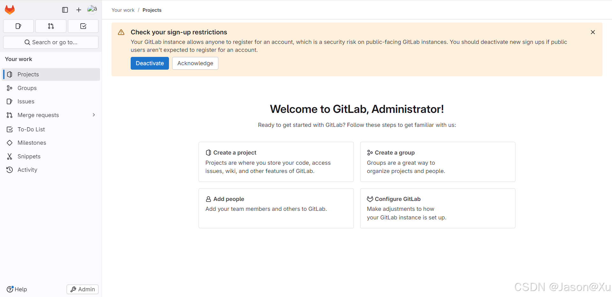Click the GitLab fox logo
Image resolution: width=612 pixels, height=297 pixels.
pos(10,10)
